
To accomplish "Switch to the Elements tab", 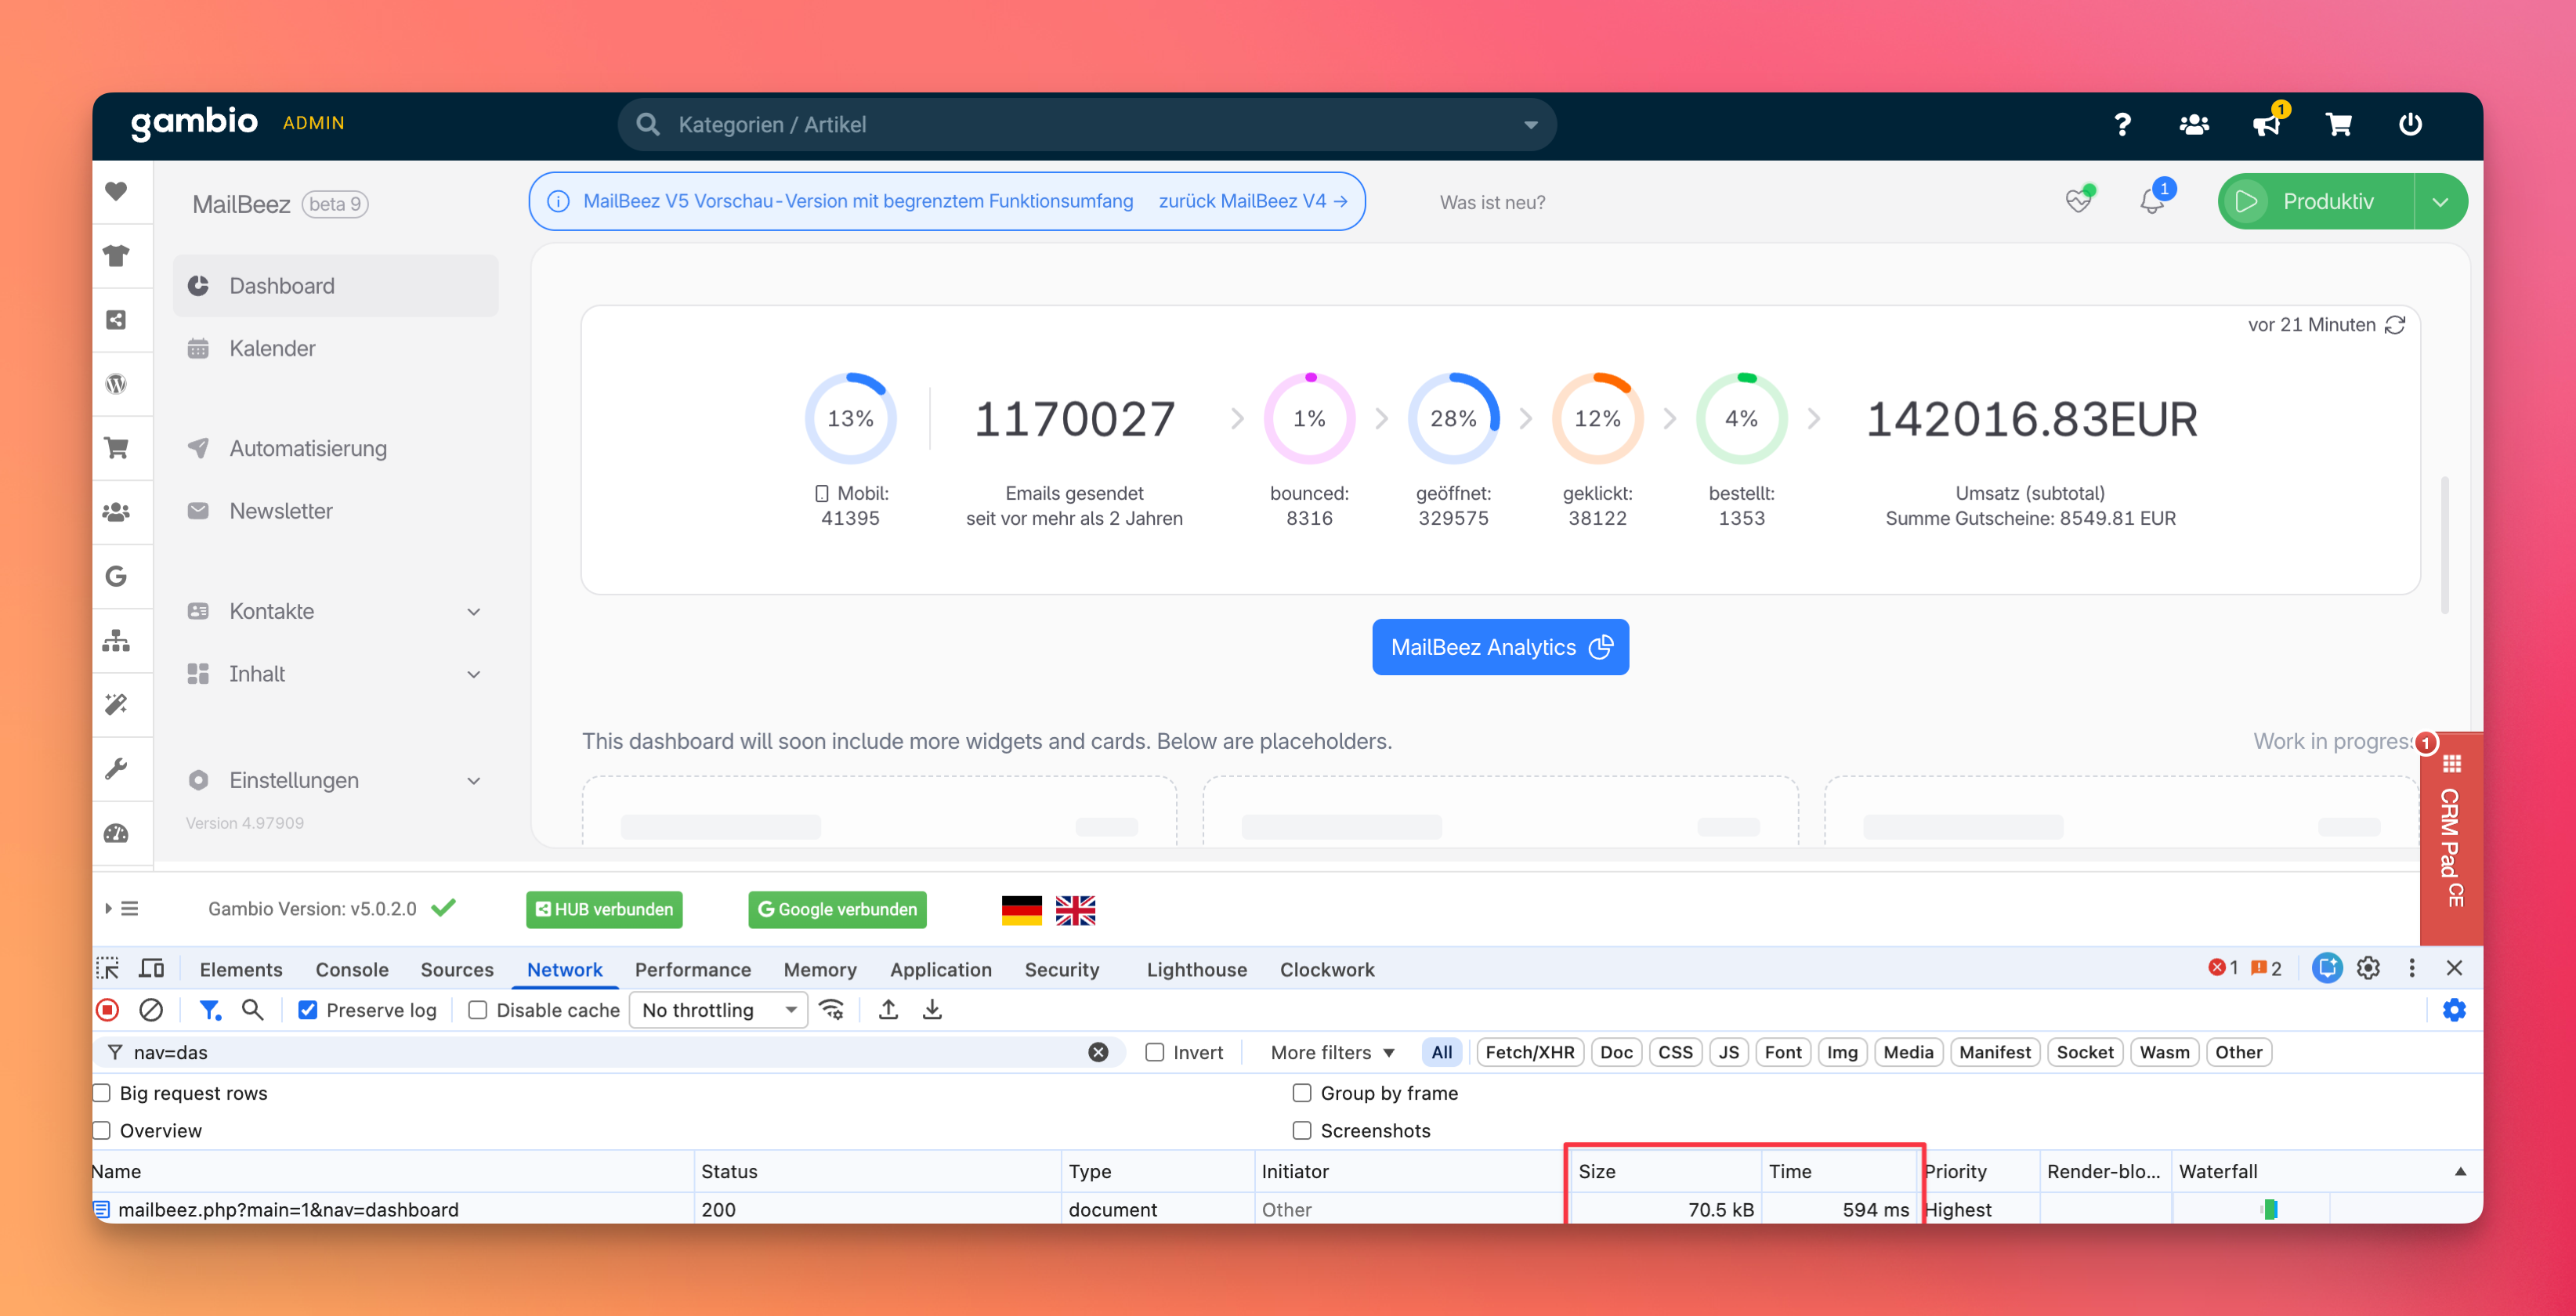I will coord(241,969).
